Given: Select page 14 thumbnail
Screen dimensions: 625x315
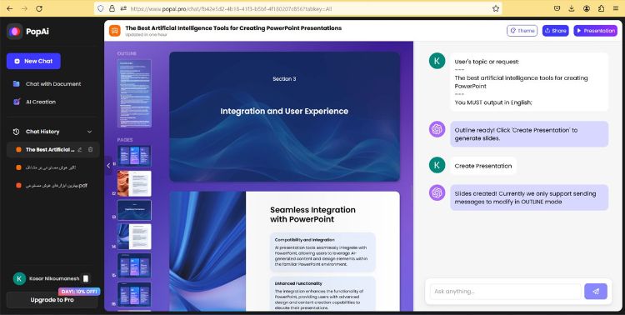Looking at the screenshot, I should point(134,237).
